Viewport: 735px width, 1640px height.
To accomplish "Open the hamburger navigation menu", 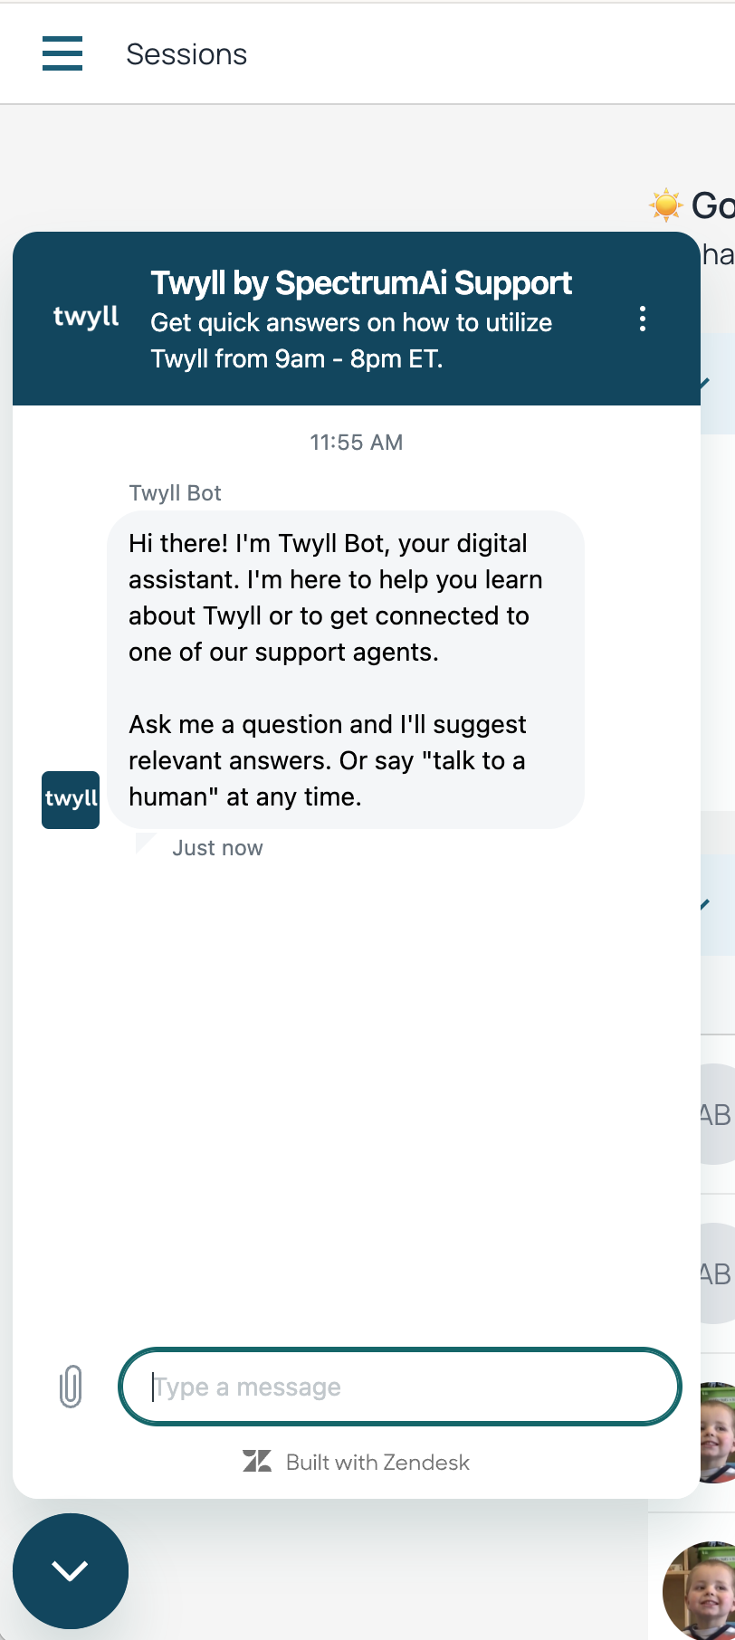I will [62, 53].
